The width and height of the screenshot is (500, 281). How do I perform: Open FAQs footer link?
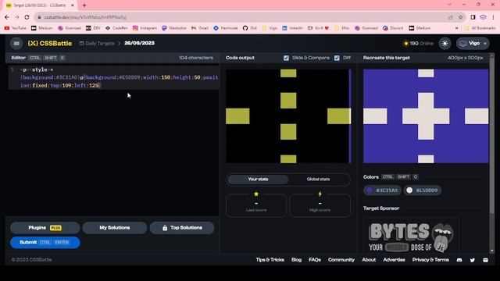[x=315, y=260]
